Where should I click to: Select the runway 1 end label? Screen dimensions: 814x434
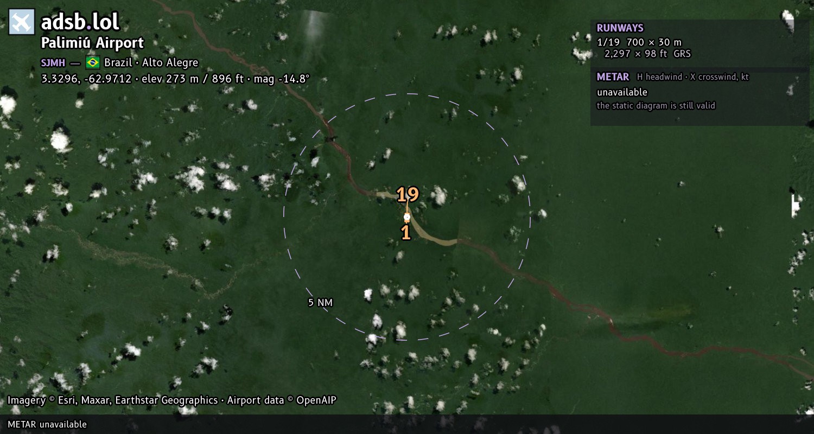405,233
